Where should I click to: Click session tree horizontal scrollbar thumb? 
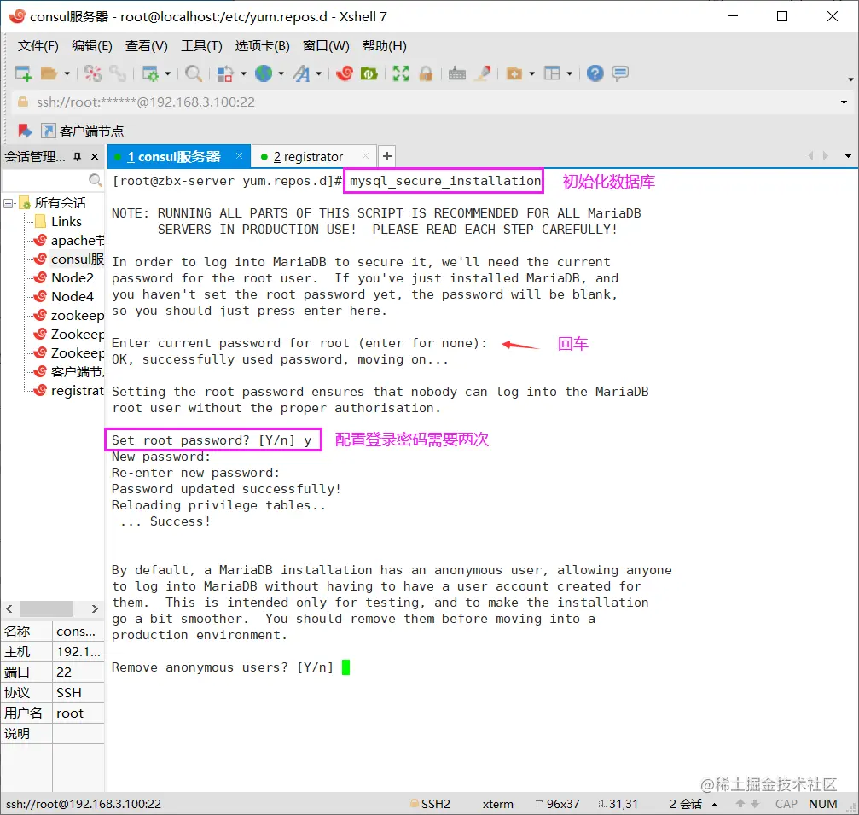(x=46, y=608)
